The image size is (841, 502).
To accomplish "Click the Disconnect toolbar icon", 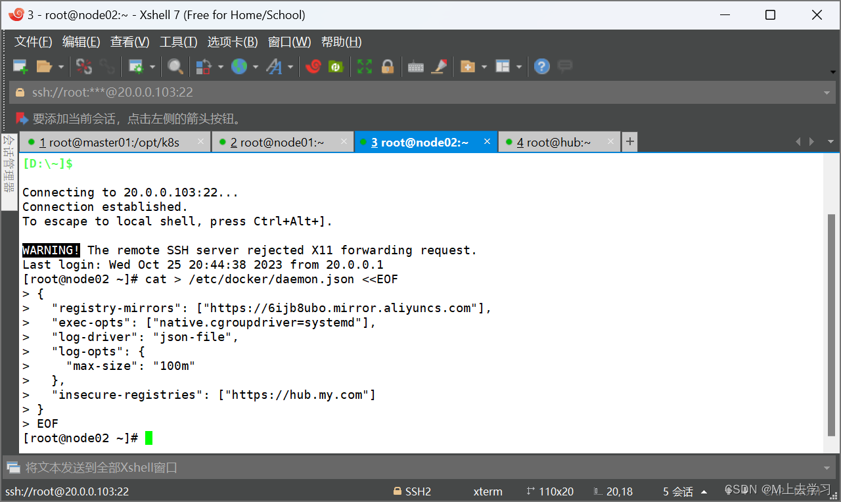I will pos(84,66).
